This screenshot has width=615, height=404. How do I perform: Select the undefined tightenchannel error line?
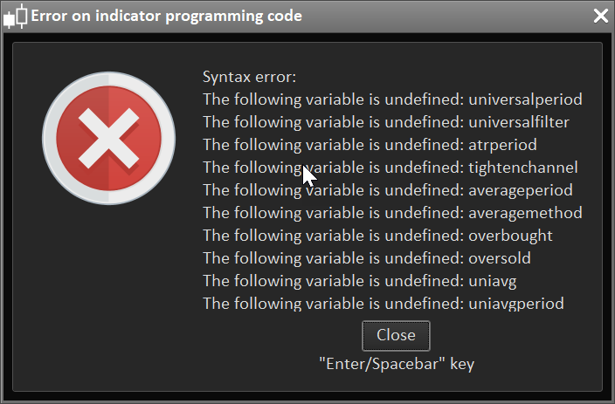(390, 168)
